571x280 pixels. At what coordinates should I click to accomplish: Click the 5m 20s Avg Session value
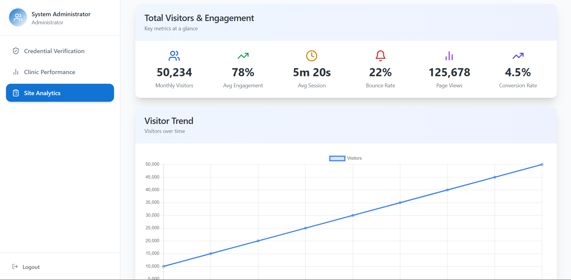tap(312, 72)
